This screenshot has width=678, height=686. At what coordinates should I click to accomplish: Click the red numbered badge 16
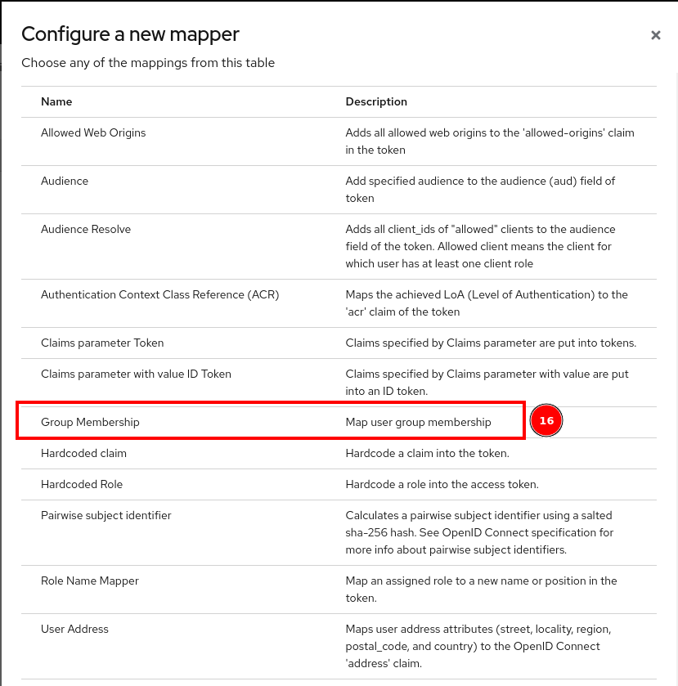[546, 420]
